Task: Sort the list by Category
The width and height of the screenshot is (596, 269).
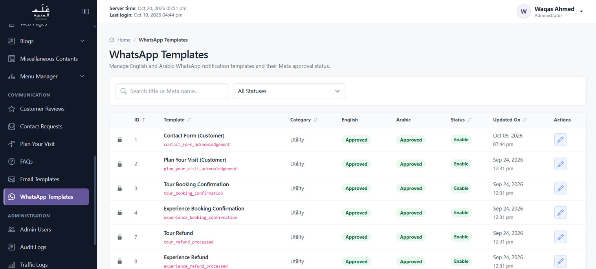Action: (x=315, y=120)
